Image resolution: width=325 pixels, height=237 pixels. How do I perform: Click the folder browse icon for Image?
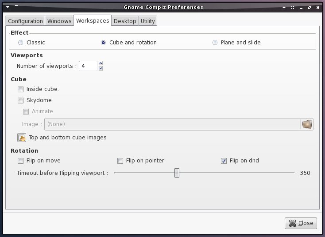tap(307, 124)
